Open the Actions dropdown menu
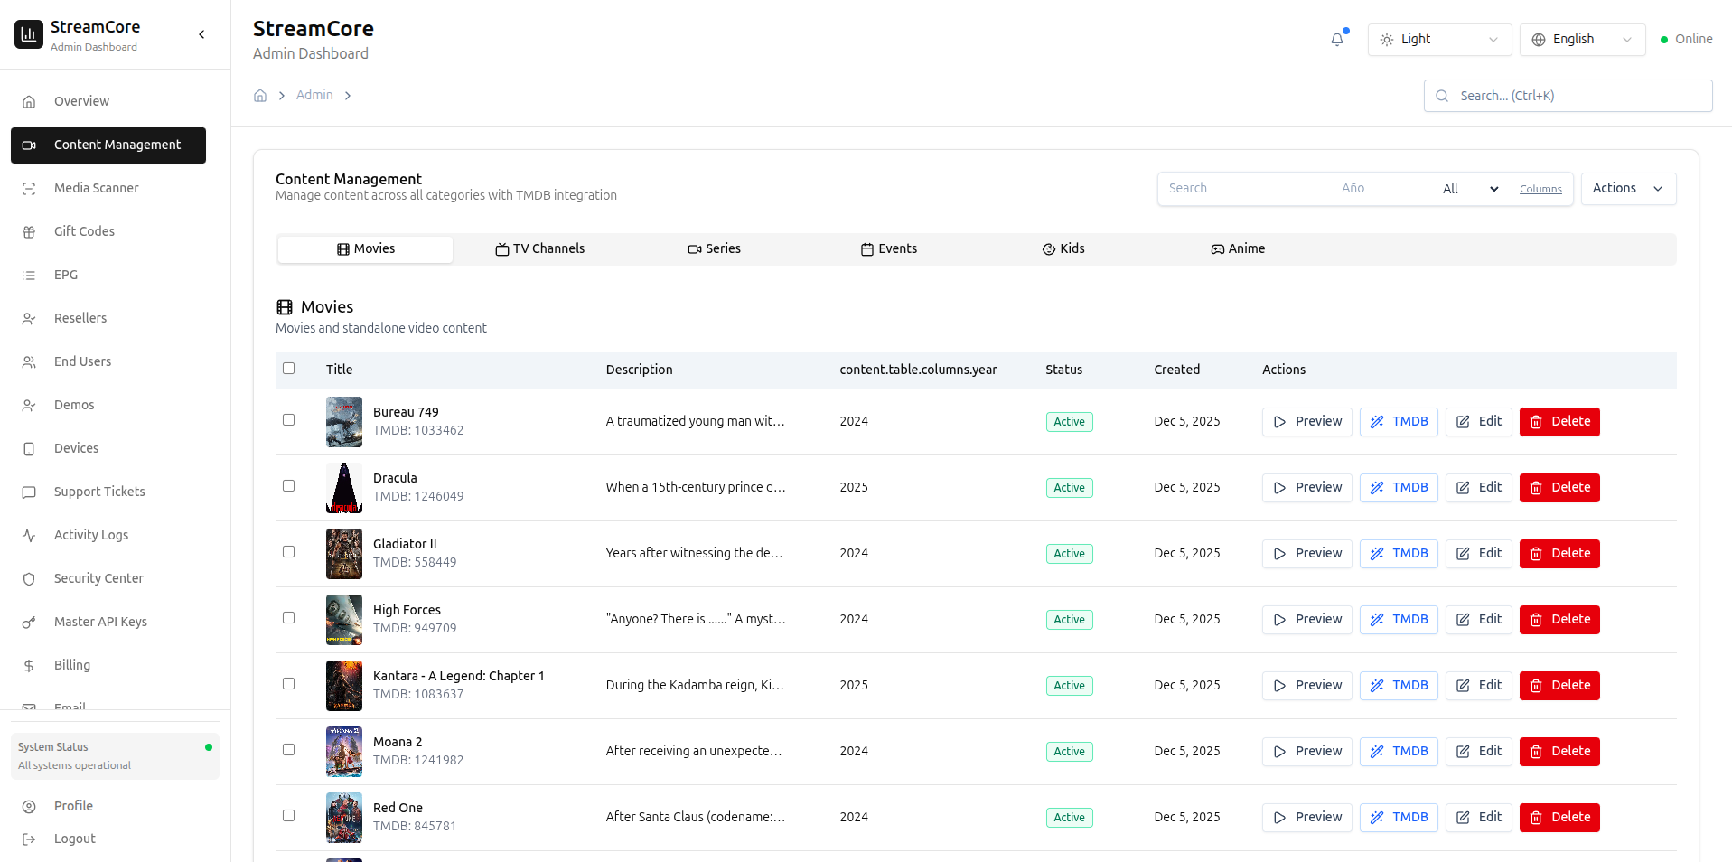Viewport: 1732px width, 862px height. point(1628,189)
